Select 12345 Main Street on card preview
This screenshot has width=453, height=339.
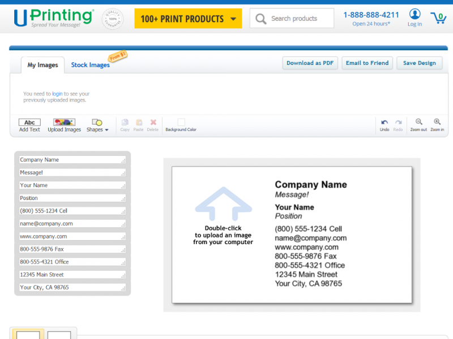coord(306,275)
